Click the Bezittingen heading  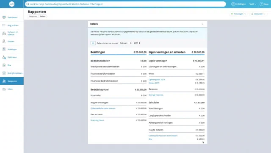[x=98, y=52]
